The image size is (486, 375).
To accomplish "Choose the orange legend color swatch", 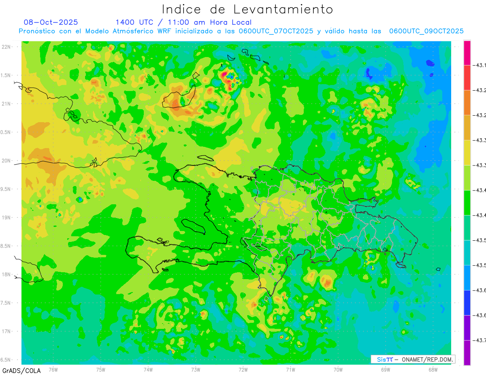I will point(467,102).
